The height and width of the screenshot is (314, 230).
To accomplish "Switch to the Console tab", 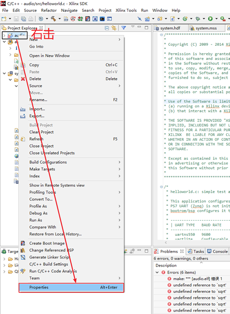I will [218, 251].
